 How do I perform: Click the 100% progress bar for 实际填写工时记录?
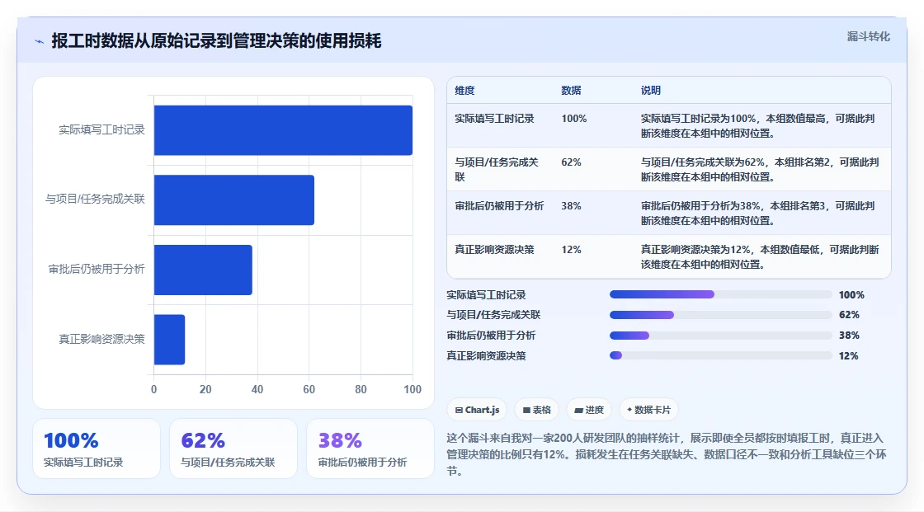pyautogui.click(x=721, y=294)
